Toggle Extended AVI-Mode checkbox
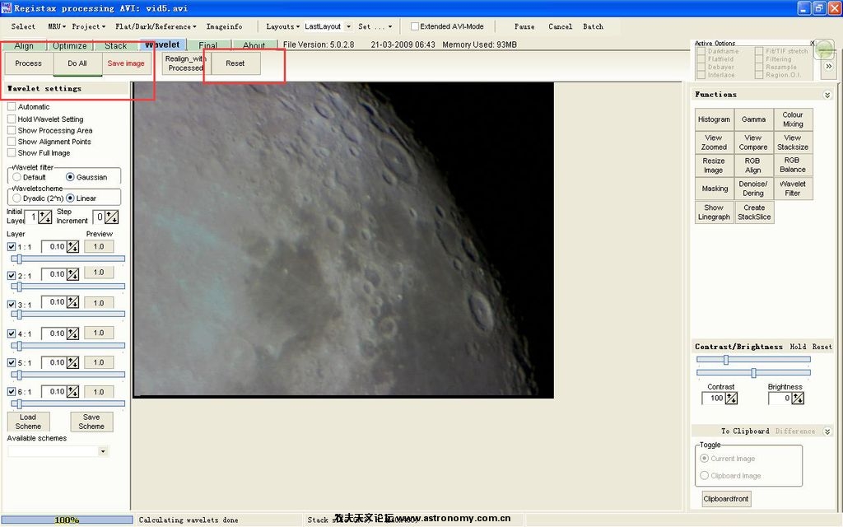Screen dimensions: 843x527 pos(415,26)
